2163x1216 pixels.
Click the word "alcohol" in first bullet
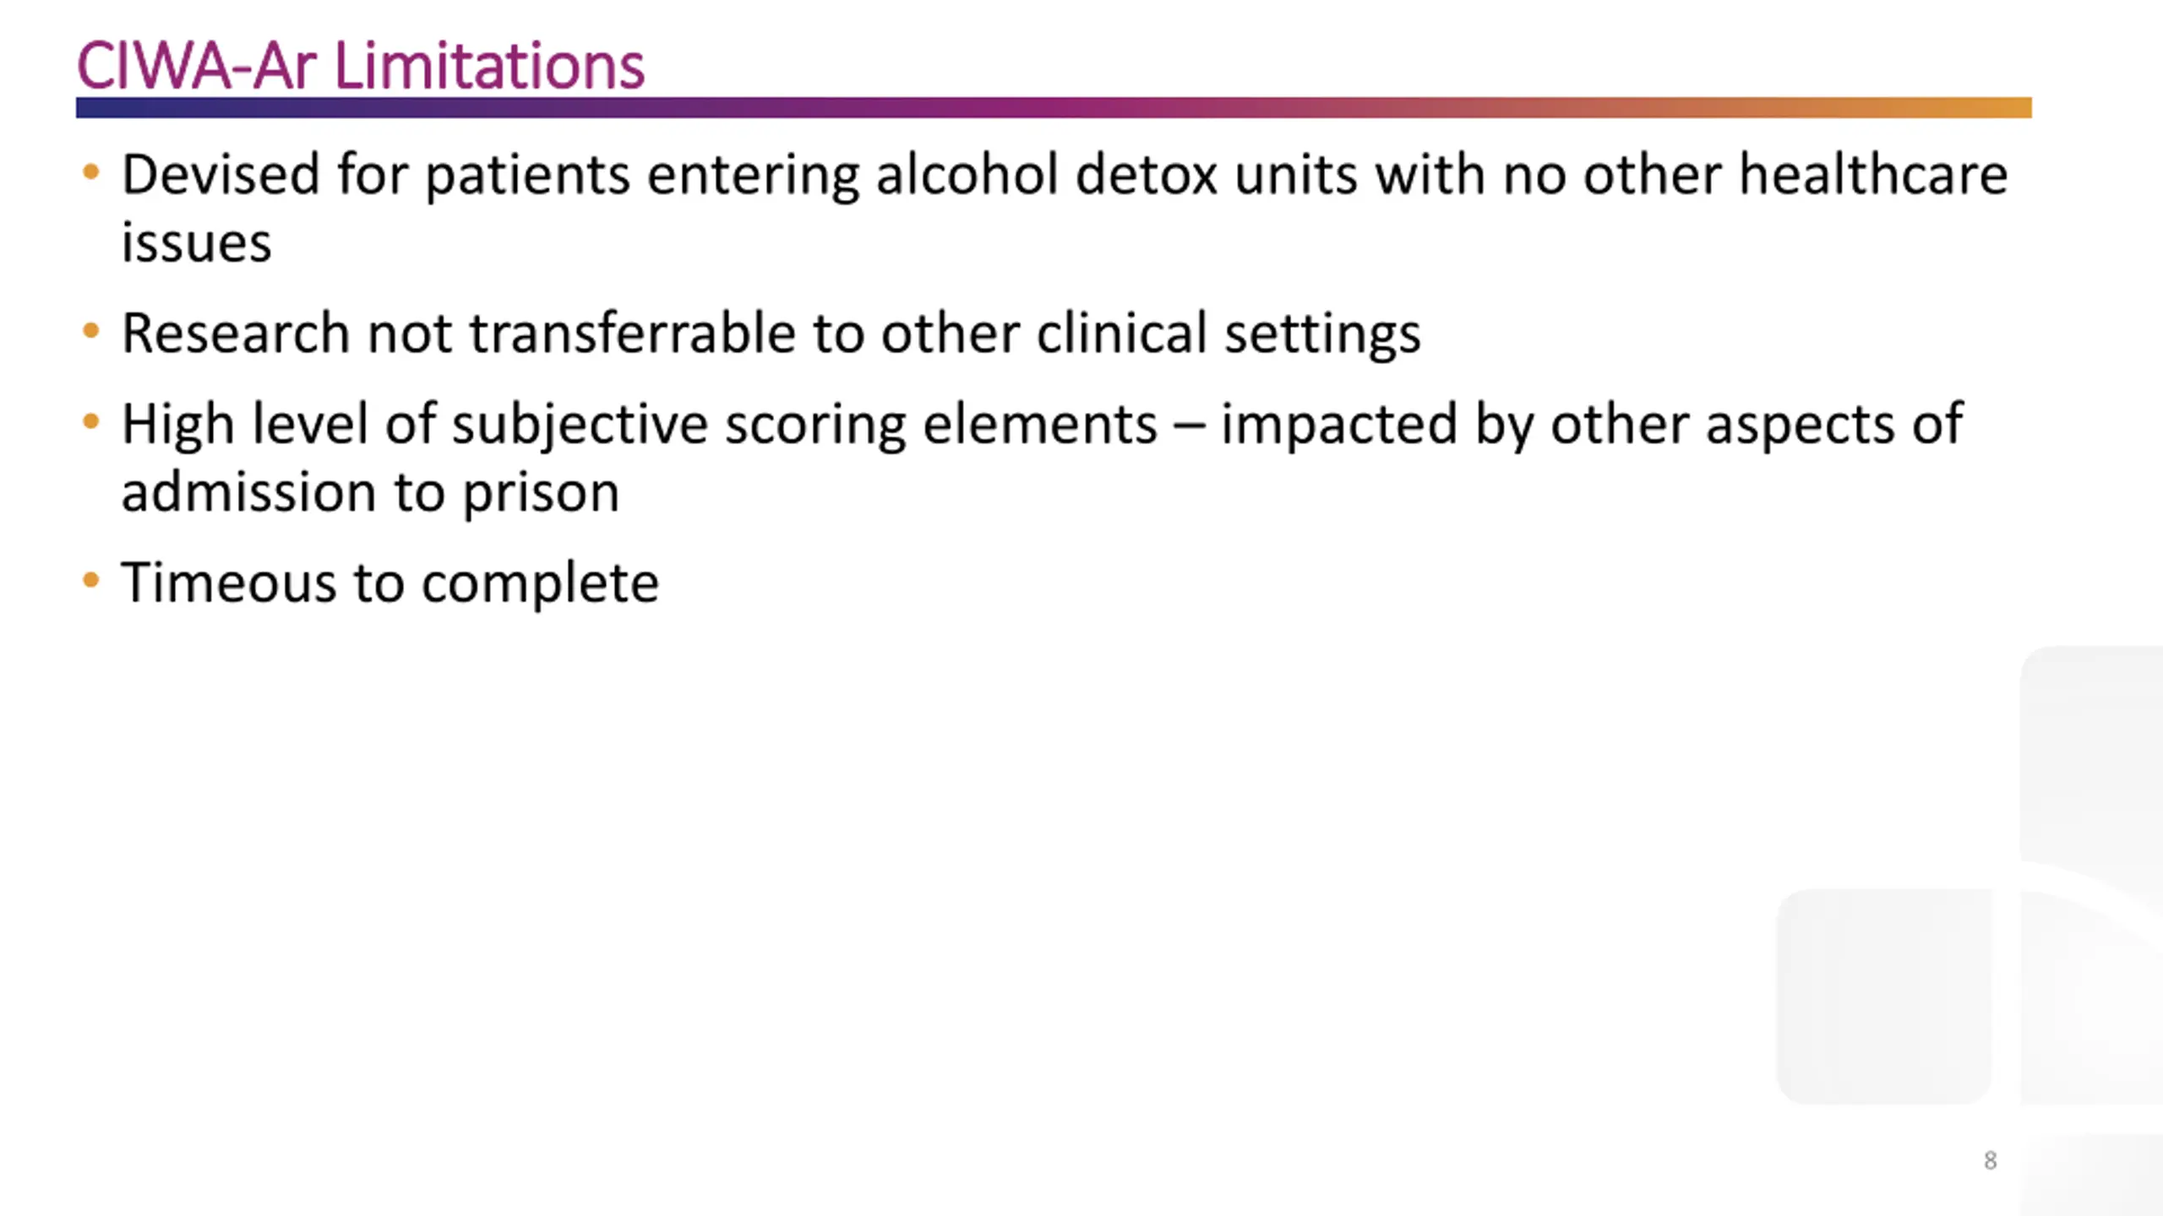pos(967,175)
